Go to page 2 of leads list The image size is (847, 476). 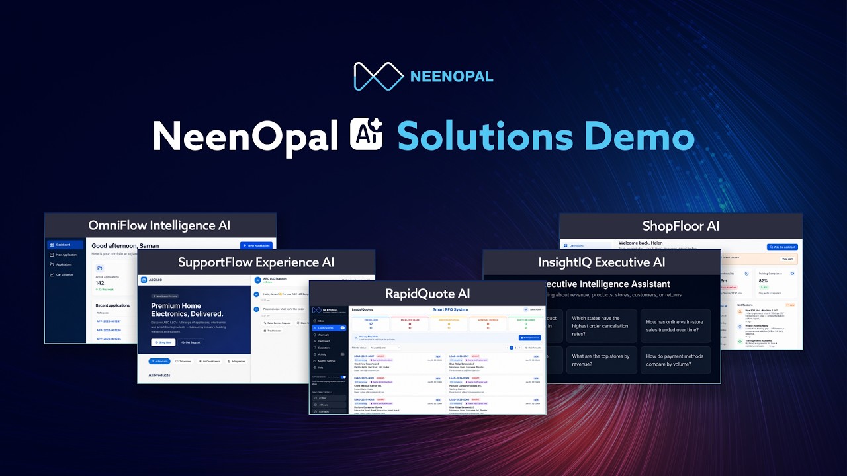[516, 347]
